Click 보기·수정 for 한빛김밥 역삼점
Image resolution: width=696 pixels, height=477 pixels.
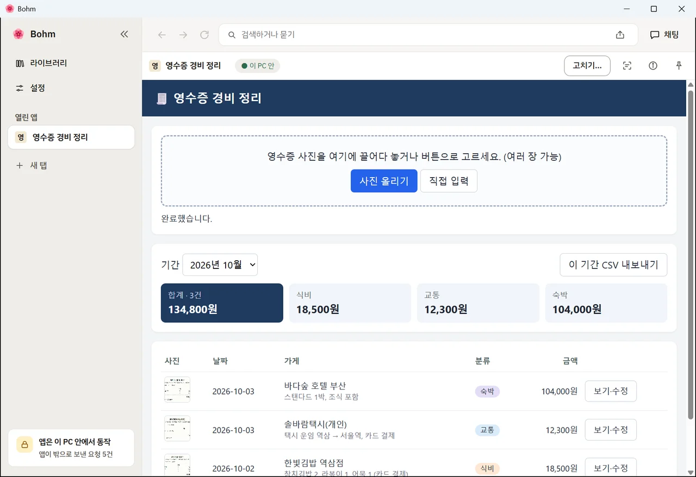click(611, 468)
